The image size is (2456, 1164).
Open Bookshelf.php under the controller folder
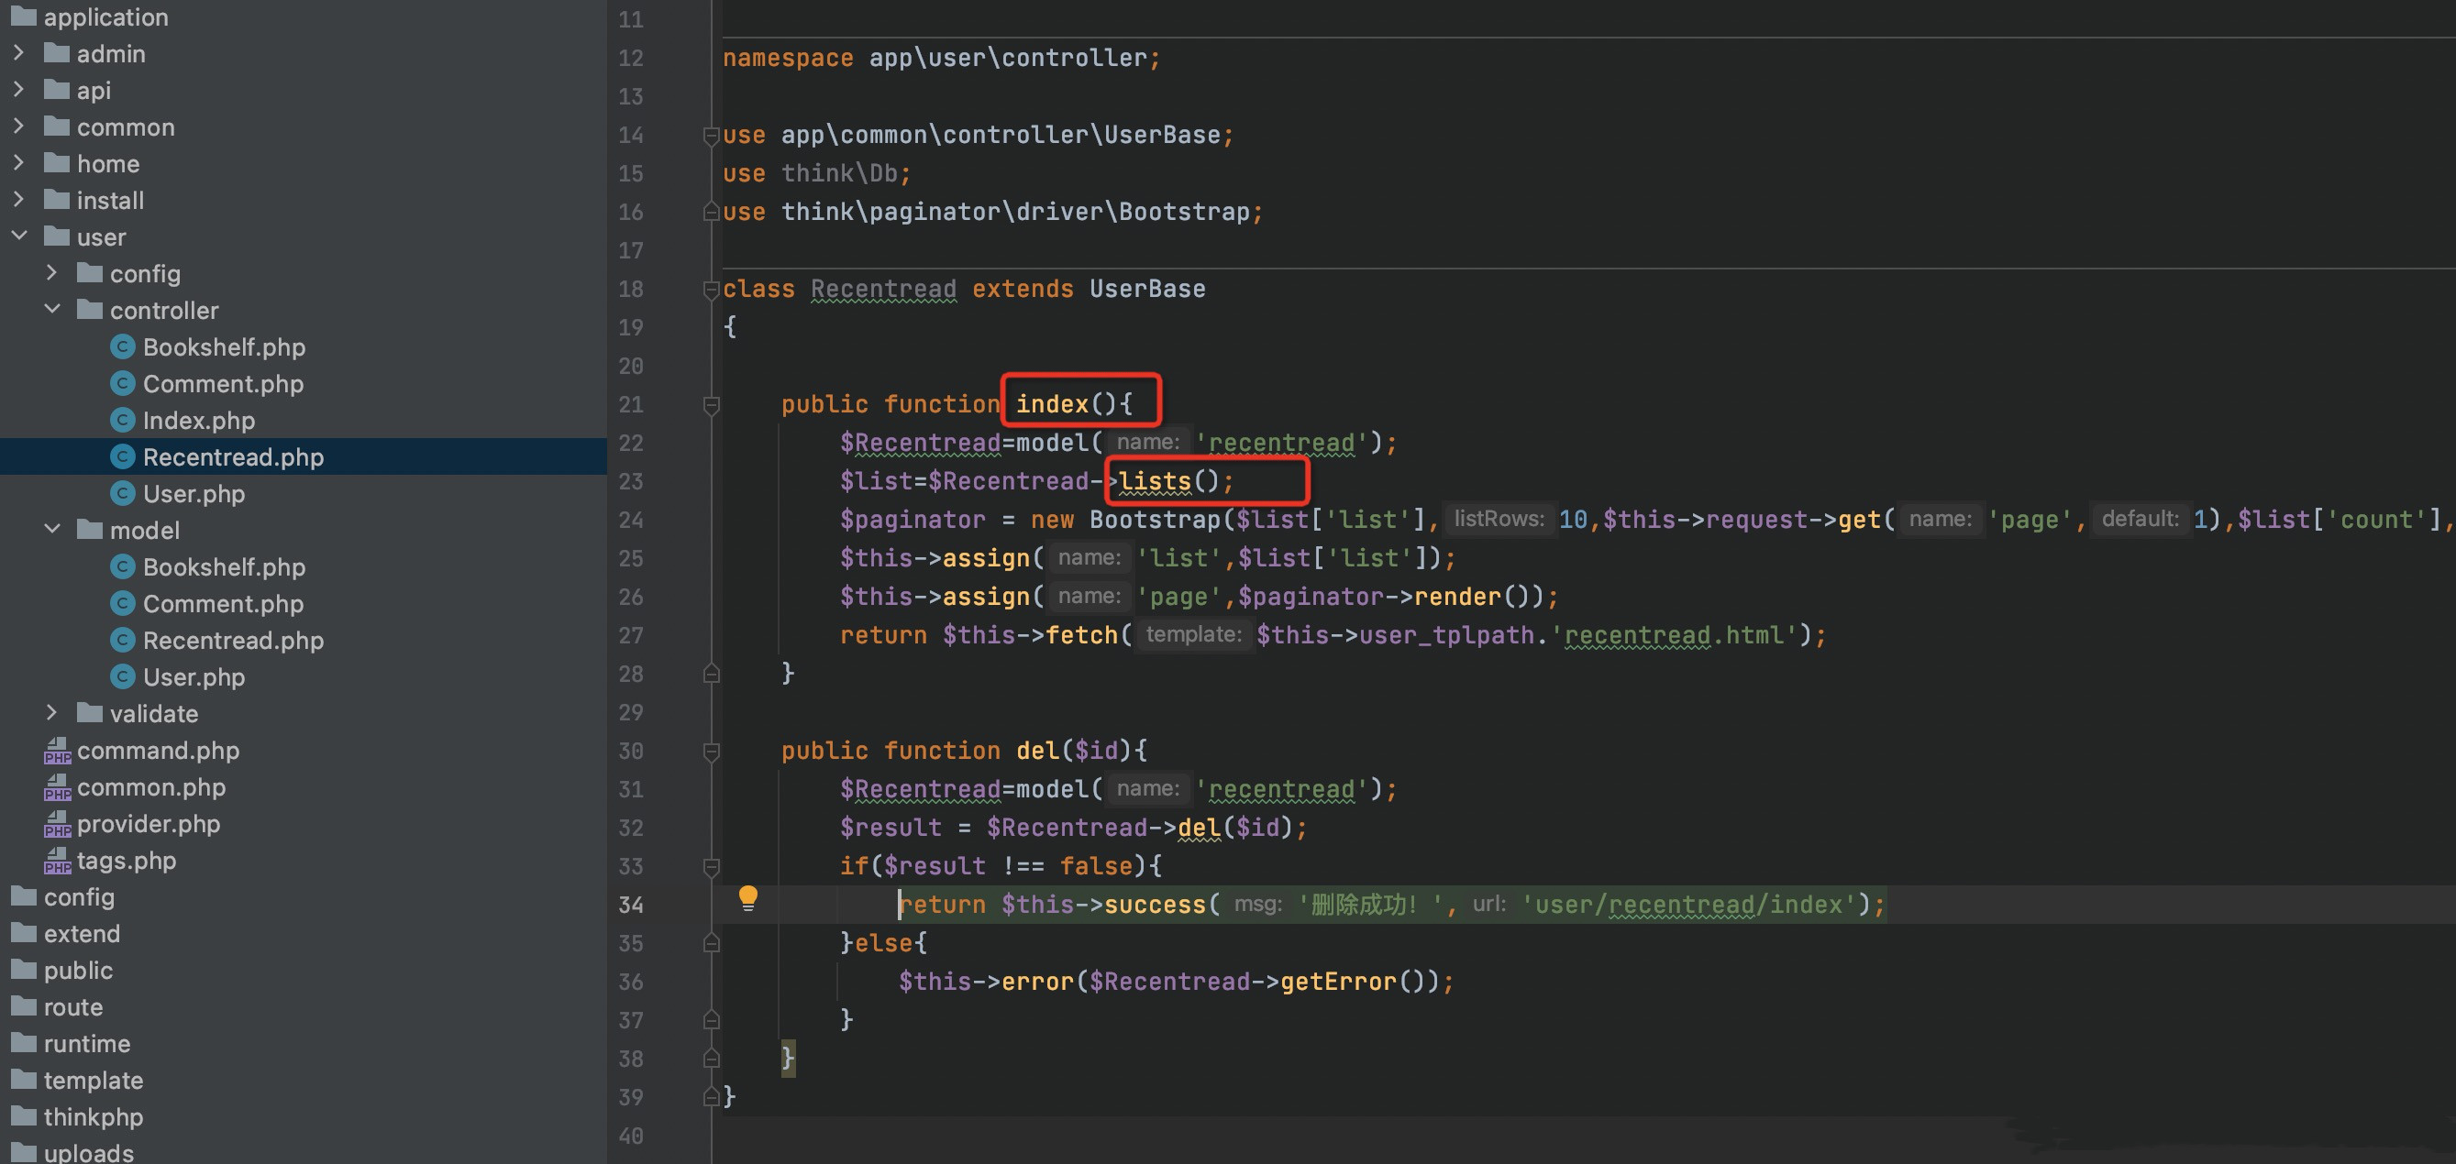(x=224, y=347)
